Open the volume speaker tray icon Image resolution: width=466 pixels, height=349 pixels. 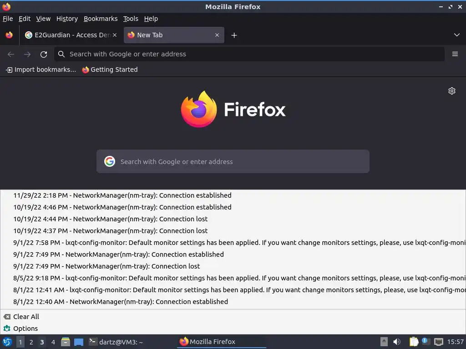pyautogui.click(x=397, y=342)
